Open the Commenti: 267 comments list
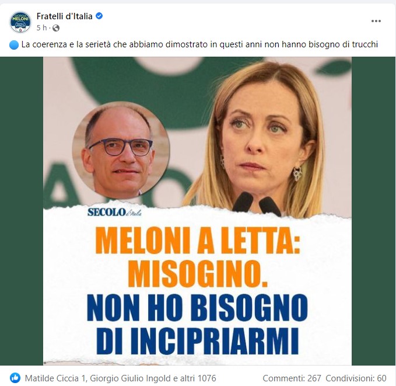The image size is (396, 386). pyautogui.click(x=292, y=378)
